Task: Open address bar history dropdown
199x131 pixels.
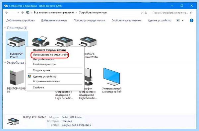Action: click(x=142, y=13)
